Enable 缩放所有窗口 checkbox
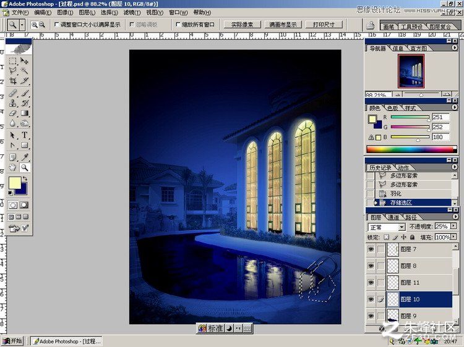The width and height of the screenshot is (464, 347). (x=178, y=25)
